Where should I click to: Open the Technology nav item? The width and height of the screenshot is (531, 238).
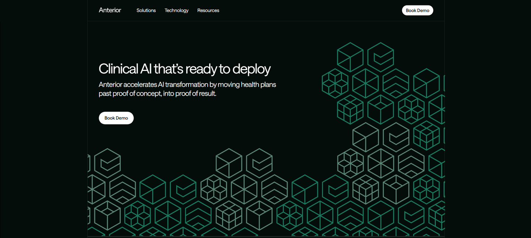[x=176, y=10]
